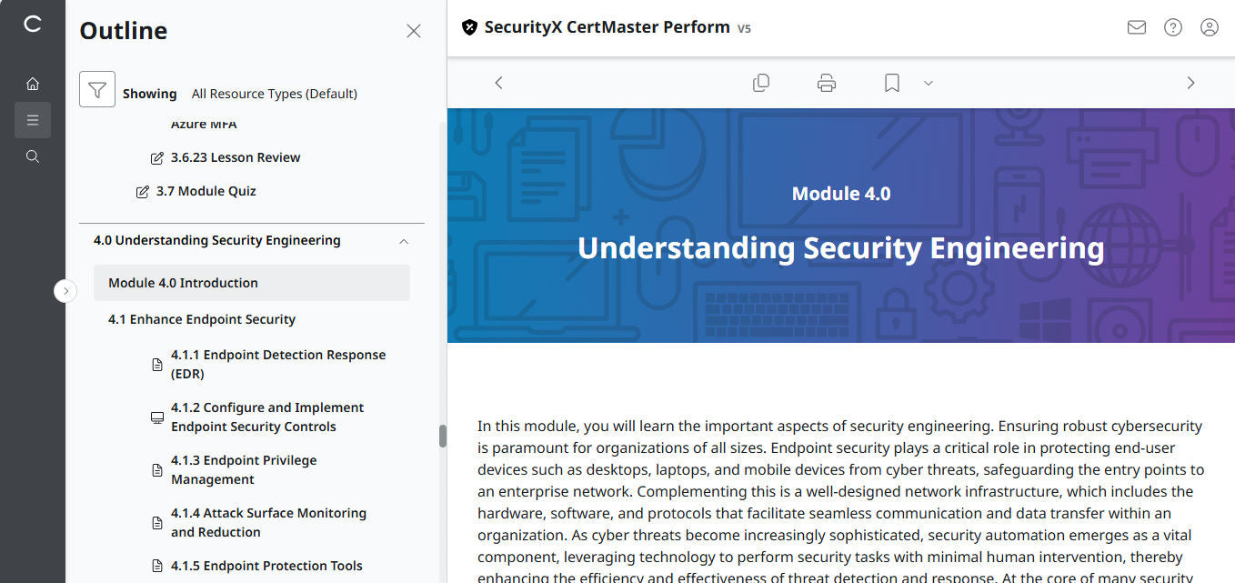Collapse section 4.0 Understanding Security Engineering
This screenshot has height=583, width=1235.
pyautogui.click(x=403, y=240)
